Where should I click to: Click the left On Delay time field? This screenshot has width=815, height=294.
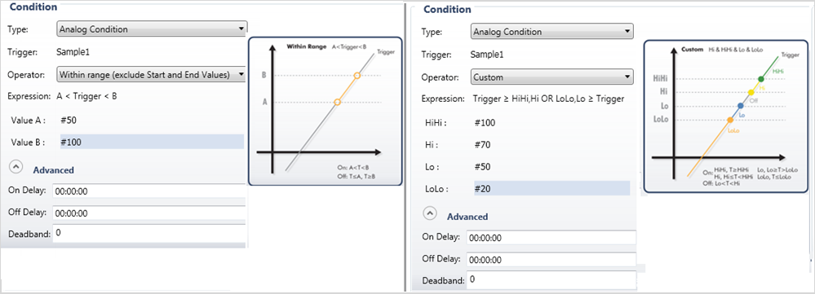(149, 191)
